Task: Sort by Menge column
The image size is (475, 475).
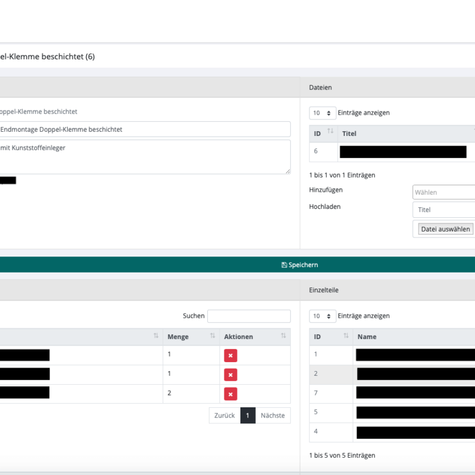Action: coord(212,337)
